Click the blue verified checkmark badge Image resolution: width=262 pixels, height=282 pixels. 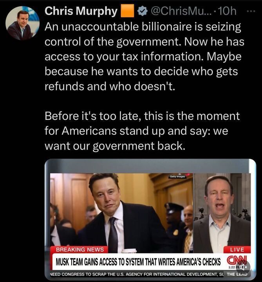pos(143,11)
